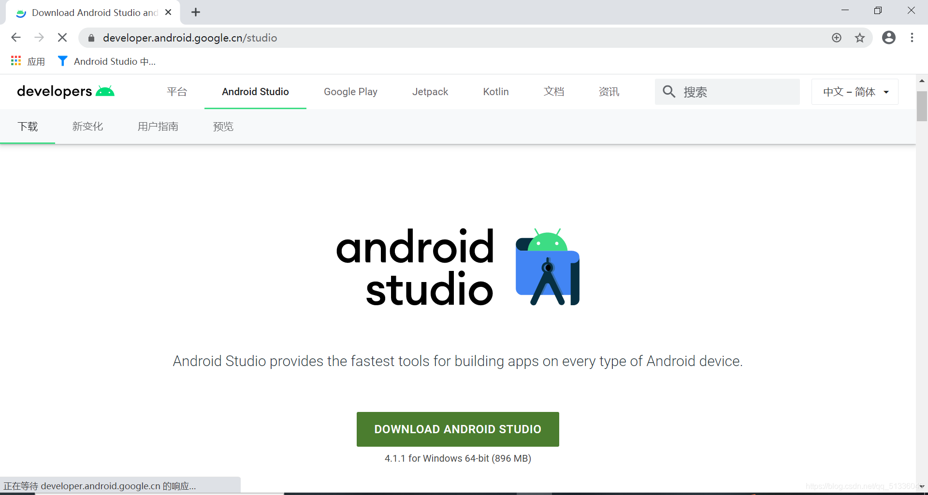Open the Android Studio 中... bookmark
This screenshot has width=928, height=495.
pos(107,61)
